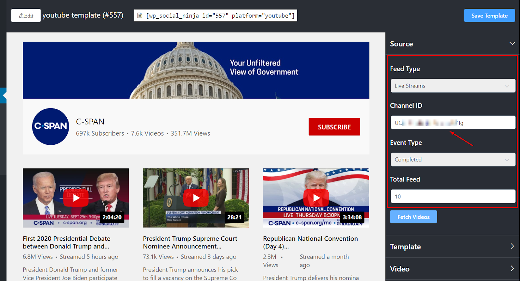This screenshot has height=281, width=520.
Task: Open 'President Trump Supreme Court Nominee' title
Action: click(190, 242)
